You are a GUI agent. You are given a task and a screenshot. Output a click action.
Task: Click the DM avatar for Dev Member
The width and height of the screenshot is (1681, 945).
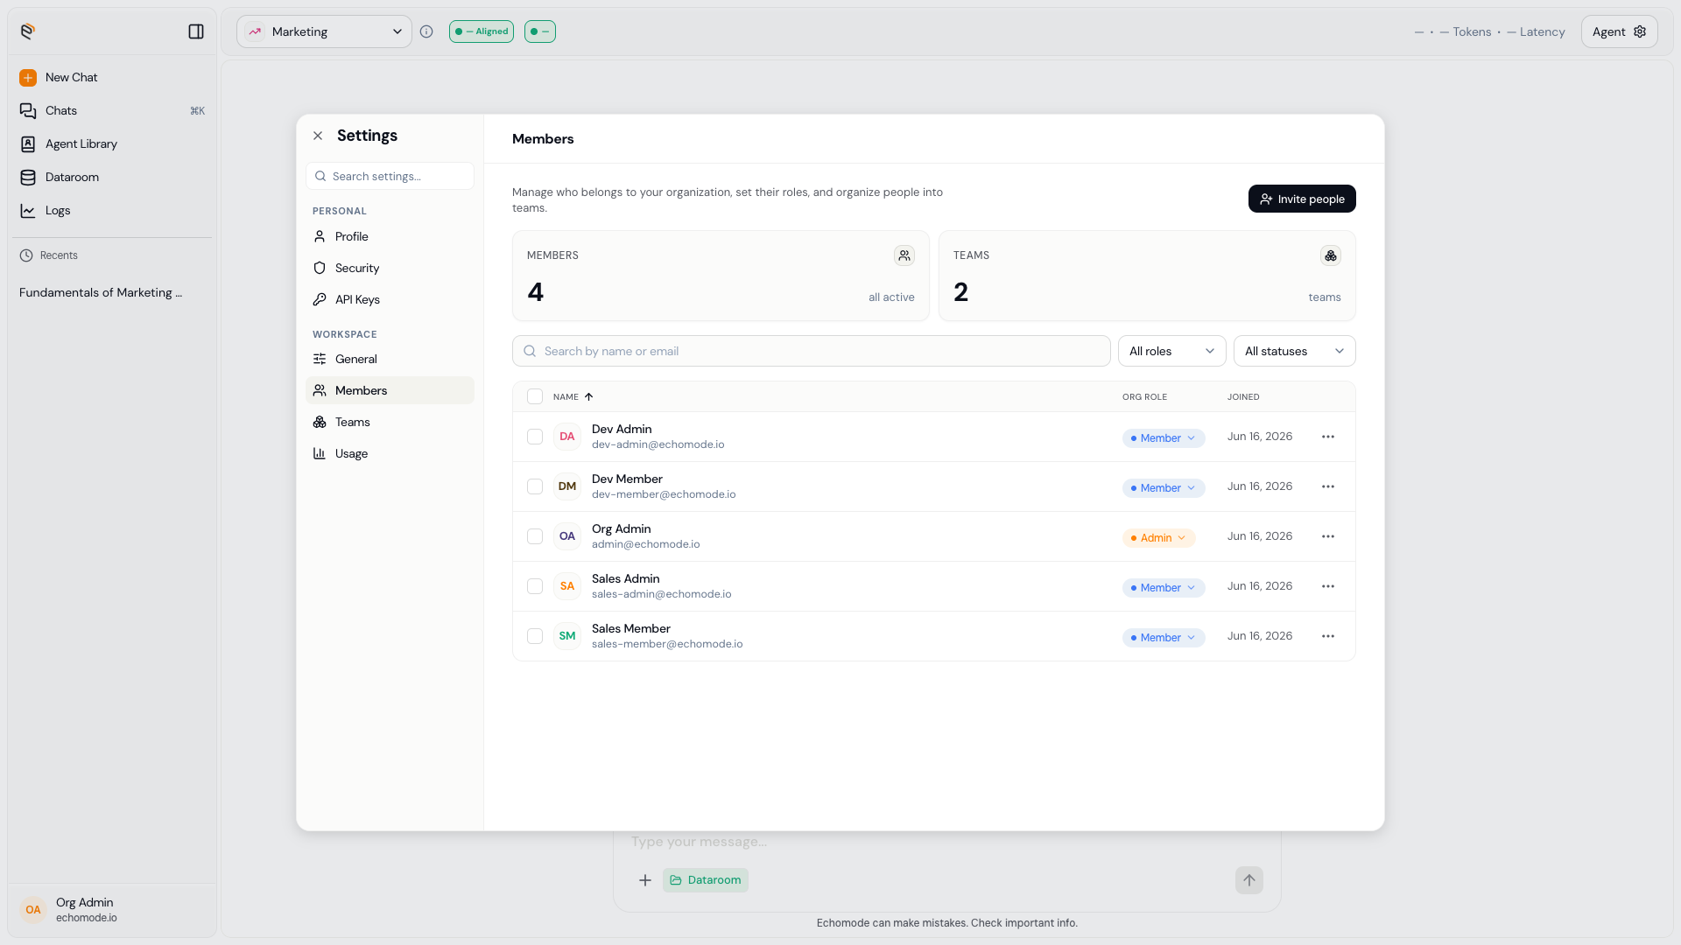[567, 486]
